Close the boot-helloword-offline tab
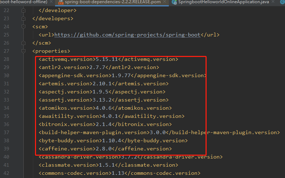 click(x=51, y=2)
